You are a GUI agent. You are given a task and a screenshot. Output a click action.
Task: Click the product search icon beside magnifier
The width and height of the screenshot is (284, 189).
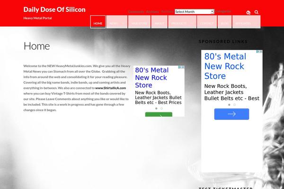coord(248,12)
